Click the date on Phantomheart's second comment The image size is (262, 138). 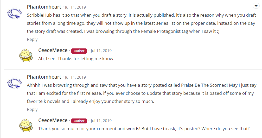point(75,77)
